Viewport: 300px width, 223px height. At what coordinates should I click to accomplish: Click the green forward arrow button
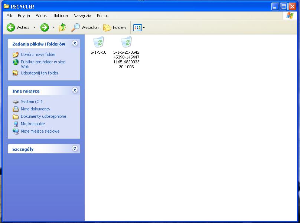point(45,27)
